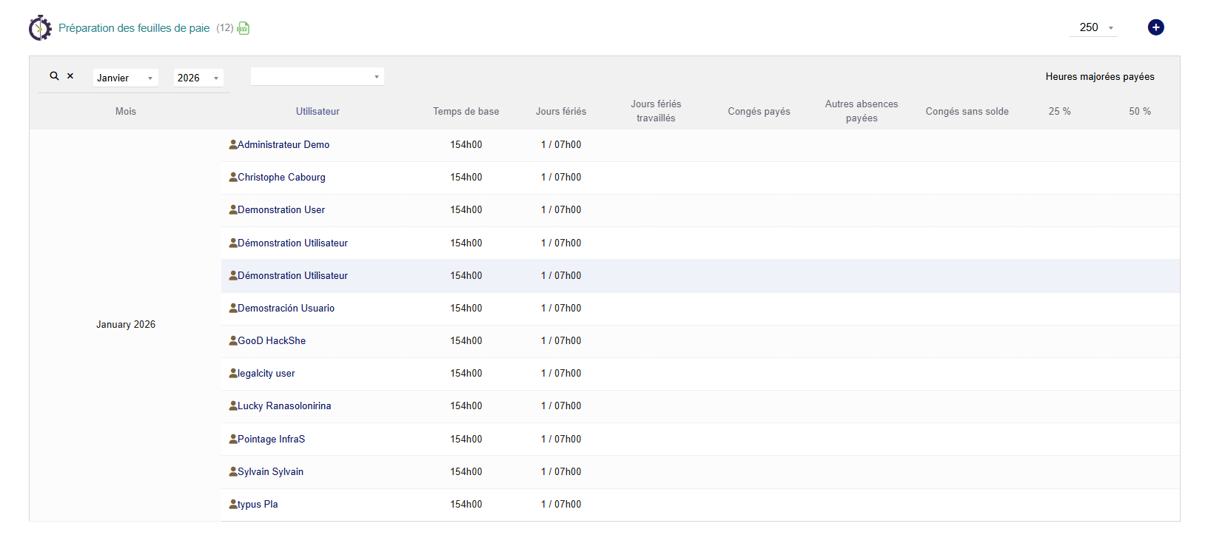Select the January 2026 month cell
The height and width of the screenshot is (552, 1205).
126,324
